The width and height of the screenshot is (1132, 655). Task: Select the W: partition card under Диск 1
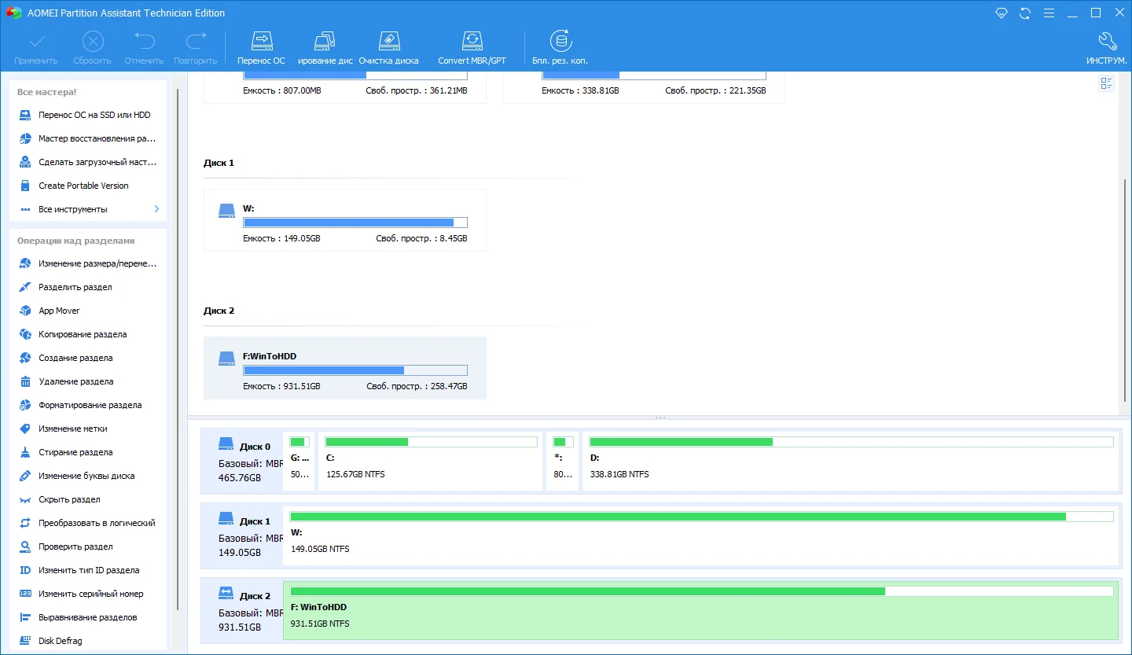tap(344, 220)
